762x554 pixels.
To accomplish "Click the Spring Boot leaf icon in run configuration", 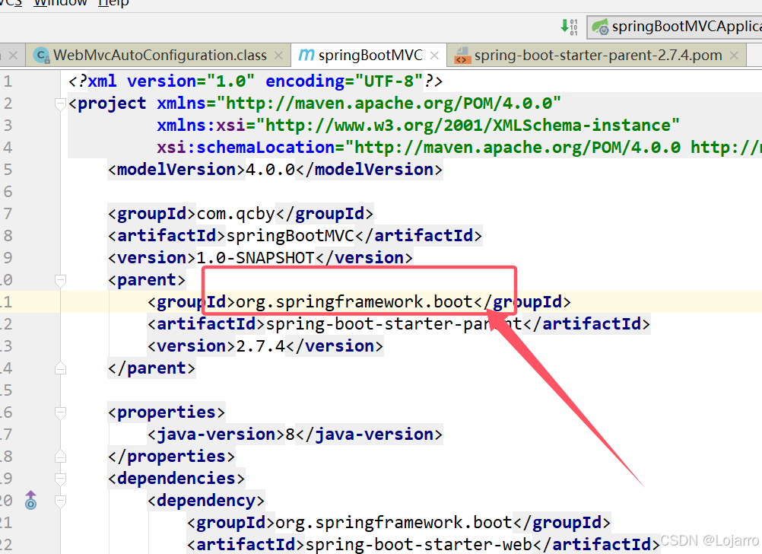I will [600, 27].
